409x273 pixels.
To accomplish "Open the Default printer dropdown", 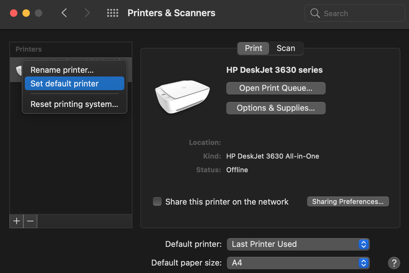I will coord(298,244).
